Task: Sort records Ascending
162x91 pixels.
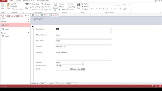Action: (x=34, y=4)
